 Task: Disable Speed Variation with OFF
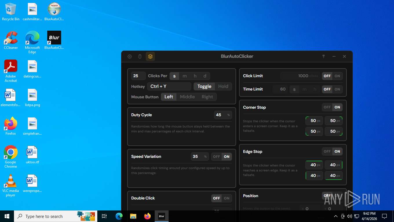click(216, 157)
